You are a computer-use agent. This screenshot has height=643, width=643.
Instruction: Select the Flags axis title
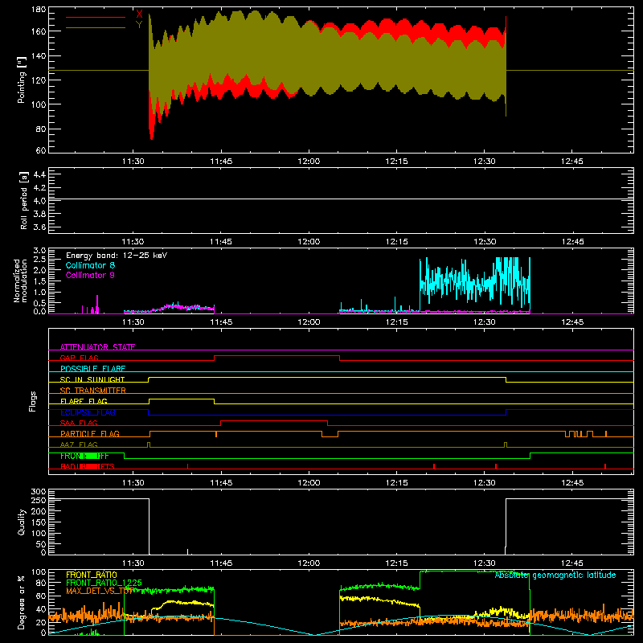click(32, 401)
